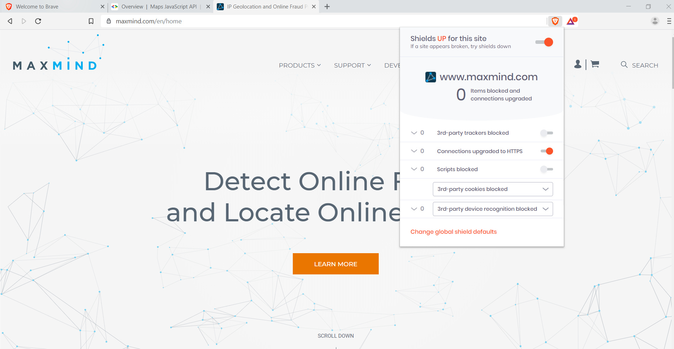Click the MaxMind account user icon

(x=578, y=64)
